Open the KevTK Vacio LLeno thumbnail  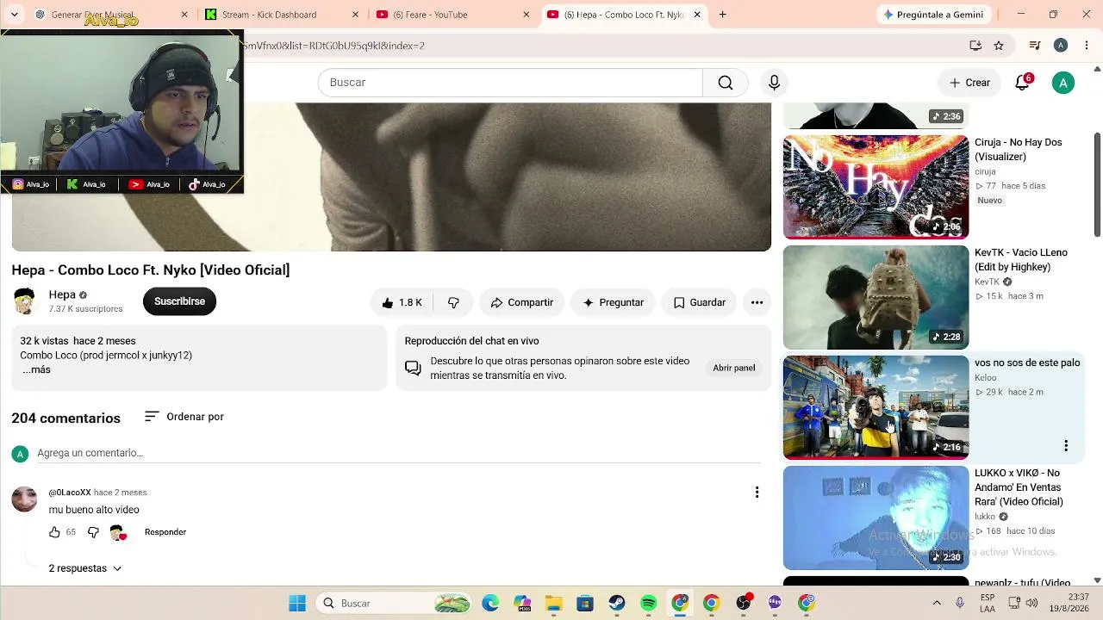(876, 297)
